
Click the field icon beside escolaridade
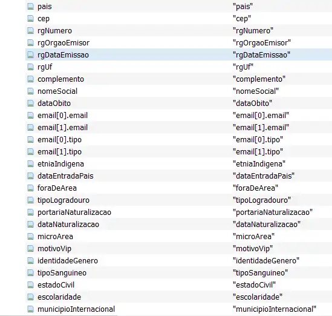[x=30, y=297]
